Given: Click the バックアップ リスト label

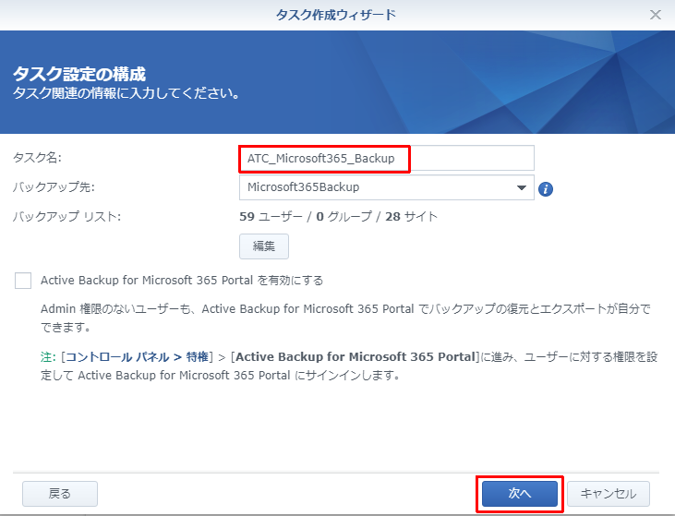Looking at the screenshot, I should tap(66, 217).
